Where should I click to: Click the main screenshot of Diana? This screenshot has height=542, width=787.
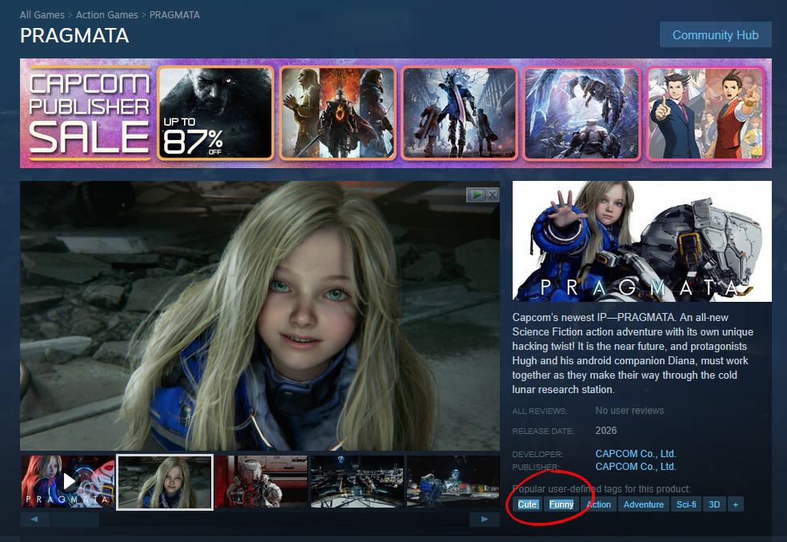(x=260, y=315)
